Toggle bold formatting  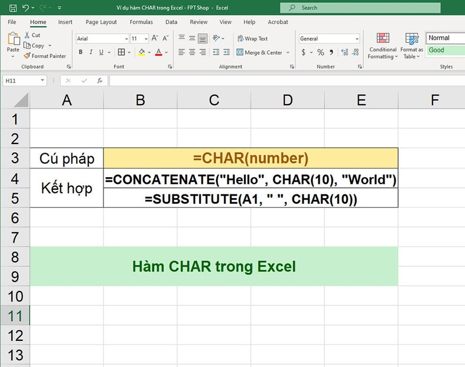click(x=80, y=52)
